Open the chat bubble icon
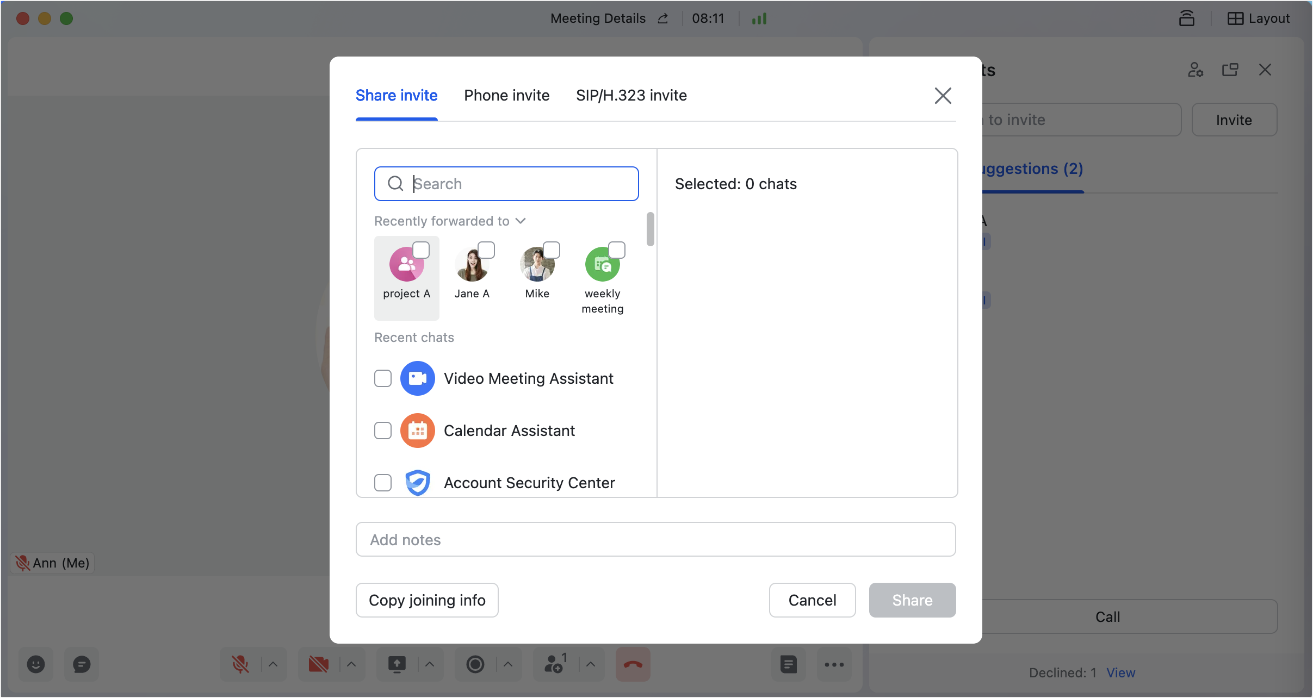1313x698 pixels. click(x=82, y=664)
